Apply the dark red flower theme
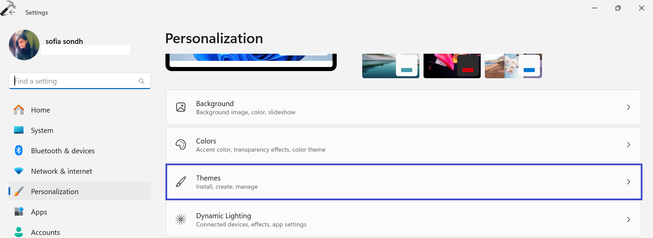 pos(452,66)
